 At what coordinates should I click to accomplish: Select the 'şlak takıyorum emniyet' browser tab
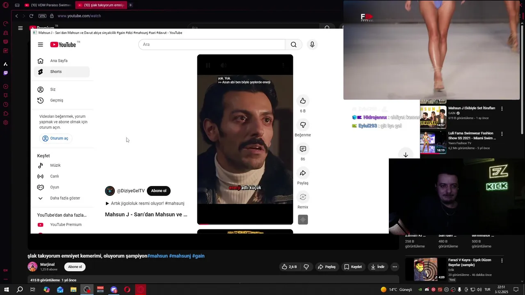(x=100, y=5)
